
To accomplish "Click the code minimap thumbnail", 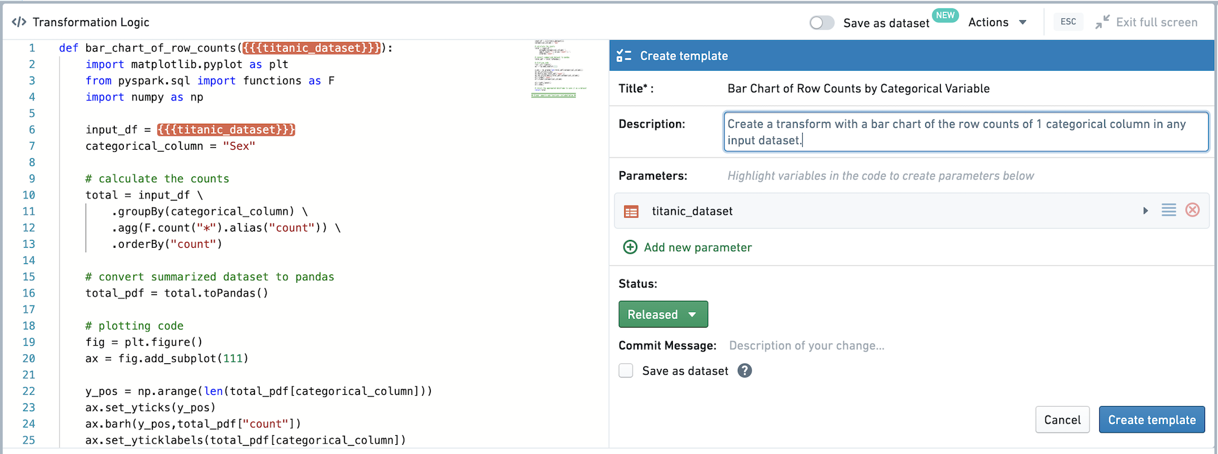I will [556, 69].
